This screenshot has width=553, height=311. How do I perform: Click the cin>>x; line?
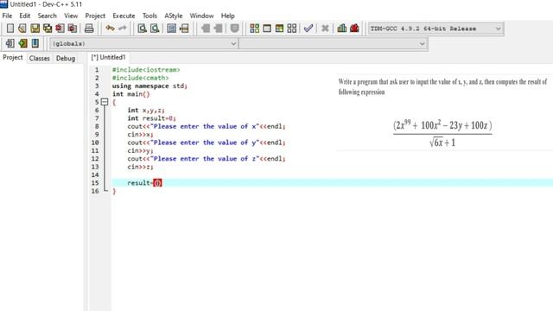(x=140, y=135)
